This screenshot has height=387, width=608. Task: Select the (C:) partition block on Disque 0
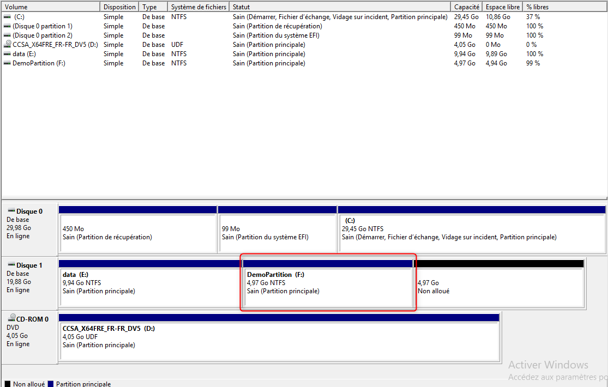pyautogui.click(x=469, y=232)
